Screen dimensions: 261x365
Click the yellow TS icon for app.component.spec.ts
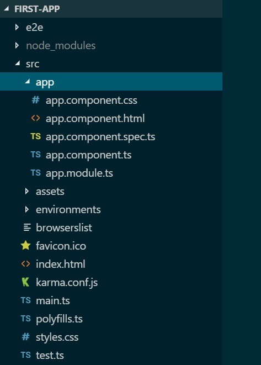(35, 136)
